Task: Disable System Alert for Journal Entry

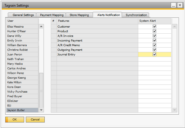Action: tap(155, 55)
